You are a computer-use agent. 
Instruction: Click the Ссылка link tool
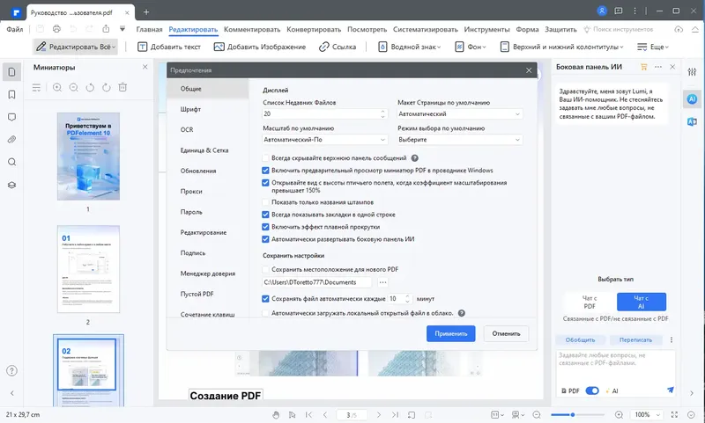point(338,47)
